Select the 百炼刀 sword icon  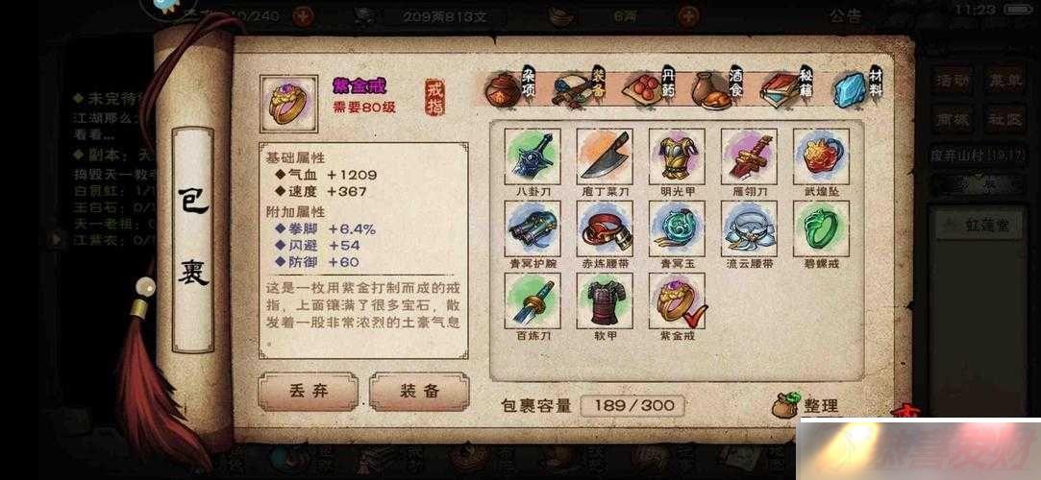click(x=533, y=301)
